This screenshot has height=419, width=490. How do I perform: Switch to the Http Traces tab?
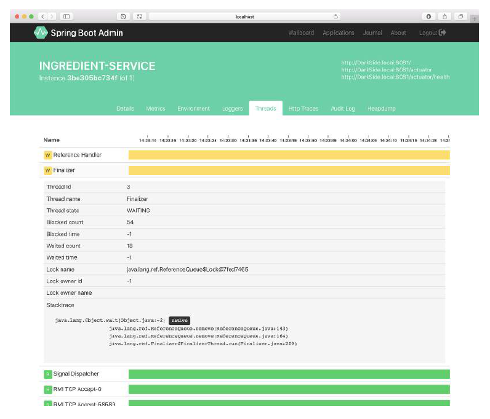(303, 109)
